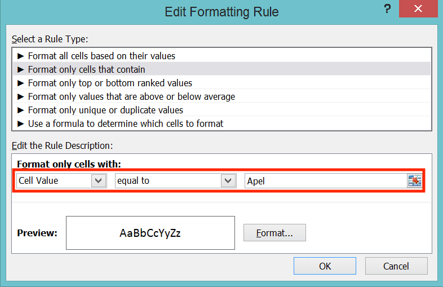Viewport: 443px width, 287px height.
Task: Click the 'Edit the Rule Description:' label
Action: coord(62,145)
